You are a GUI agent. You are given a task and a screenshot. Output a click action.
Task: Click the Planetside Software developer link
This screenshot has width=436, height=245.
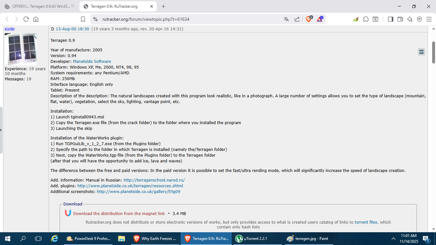coord(92,62)
